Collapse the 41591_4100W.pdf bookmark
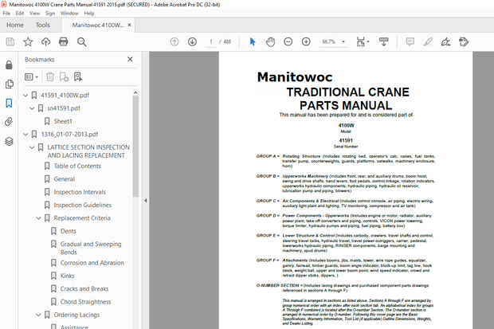The image size is (494, 329). (x=25, y=95)
